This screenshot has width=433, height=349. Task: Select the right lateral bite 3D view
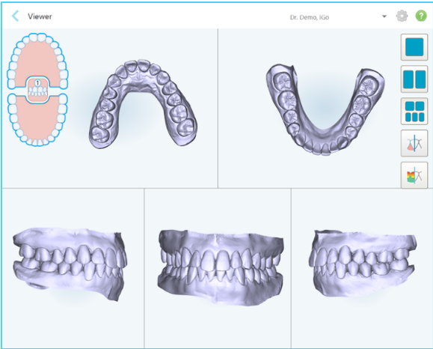click(x=70, y=264)
